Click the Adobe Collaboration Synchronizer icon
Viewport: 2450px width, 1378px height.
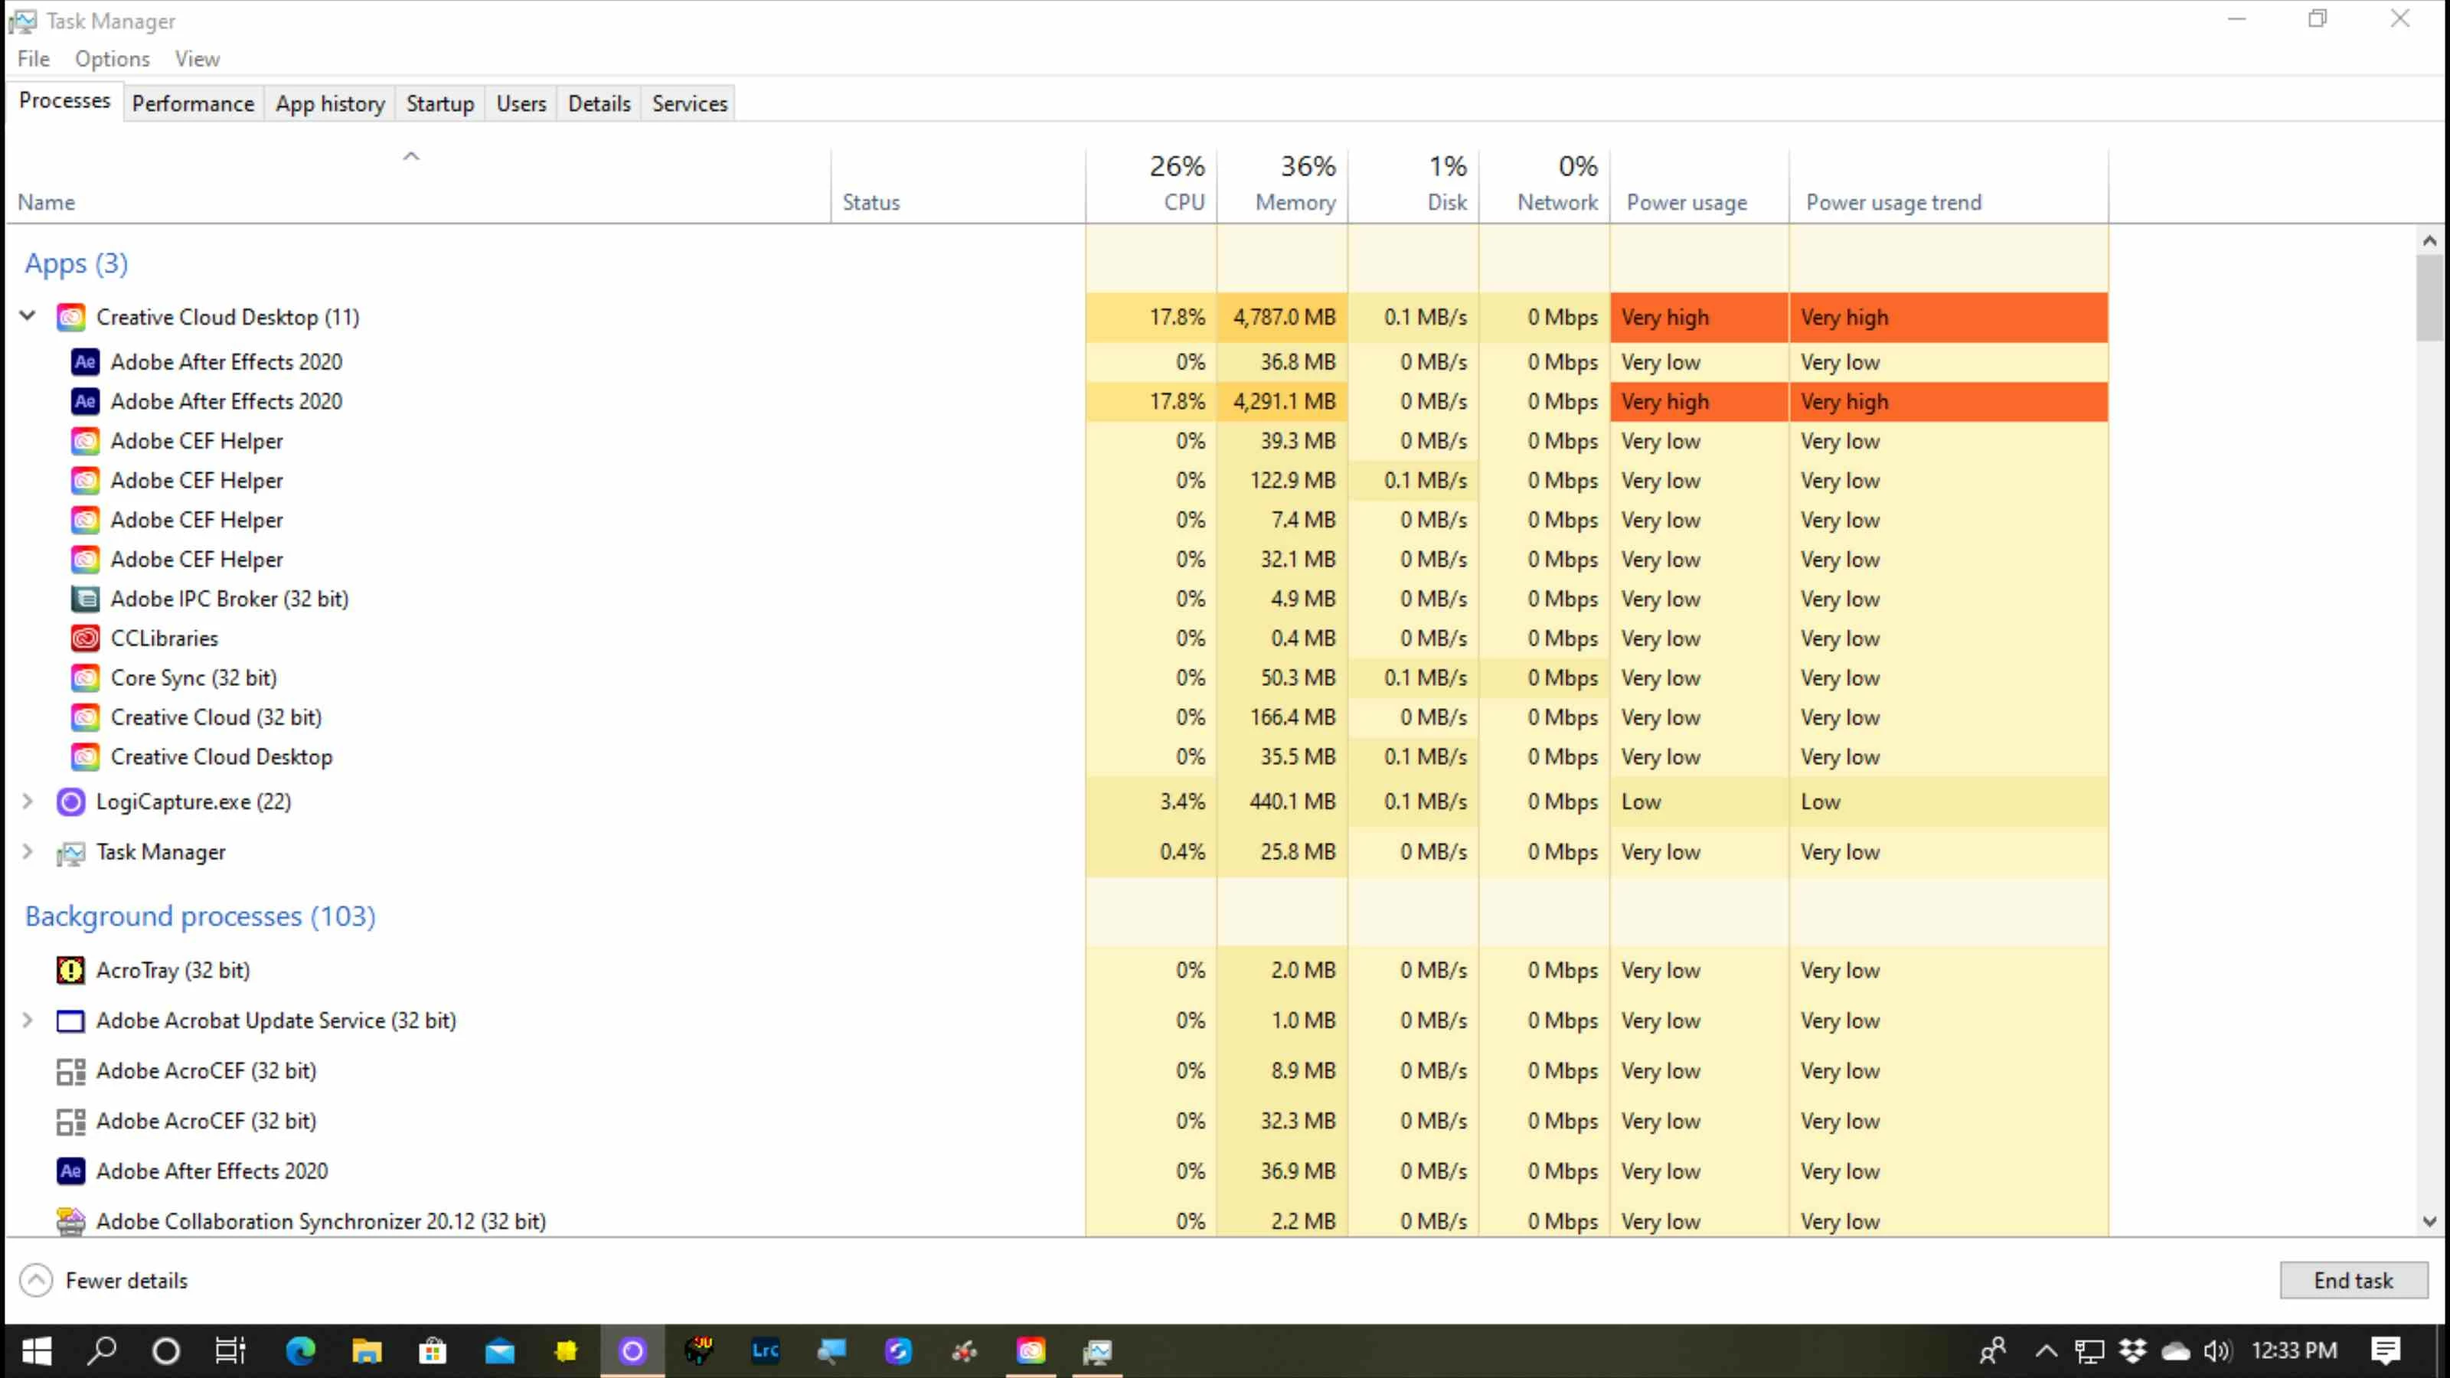tap(70, 1221)
